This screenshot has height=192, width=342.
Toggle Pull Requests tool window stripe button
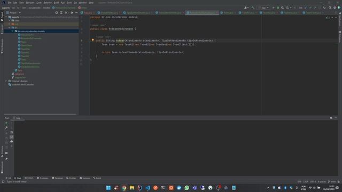2,46
